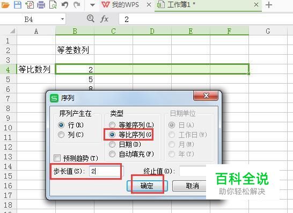The image size is (293, 213).
Task: Click cell B5 containing 5
Action: [x=75, y=79]
